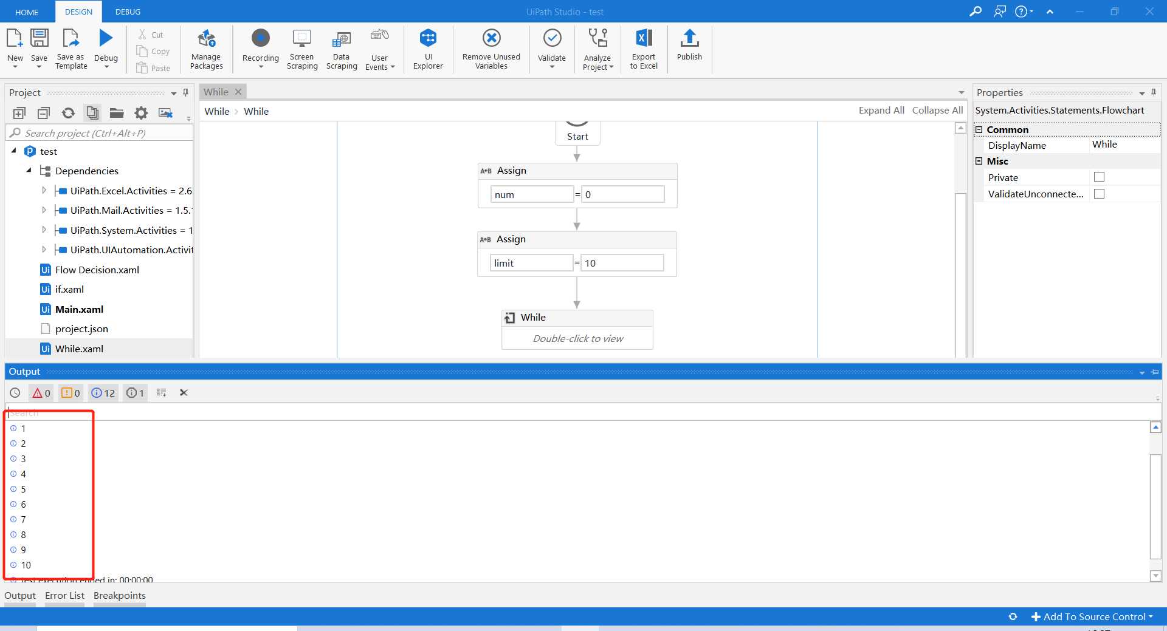Pin the Project panel
The width and height of the screenshot is (1167, 631).
click(185, 92)
